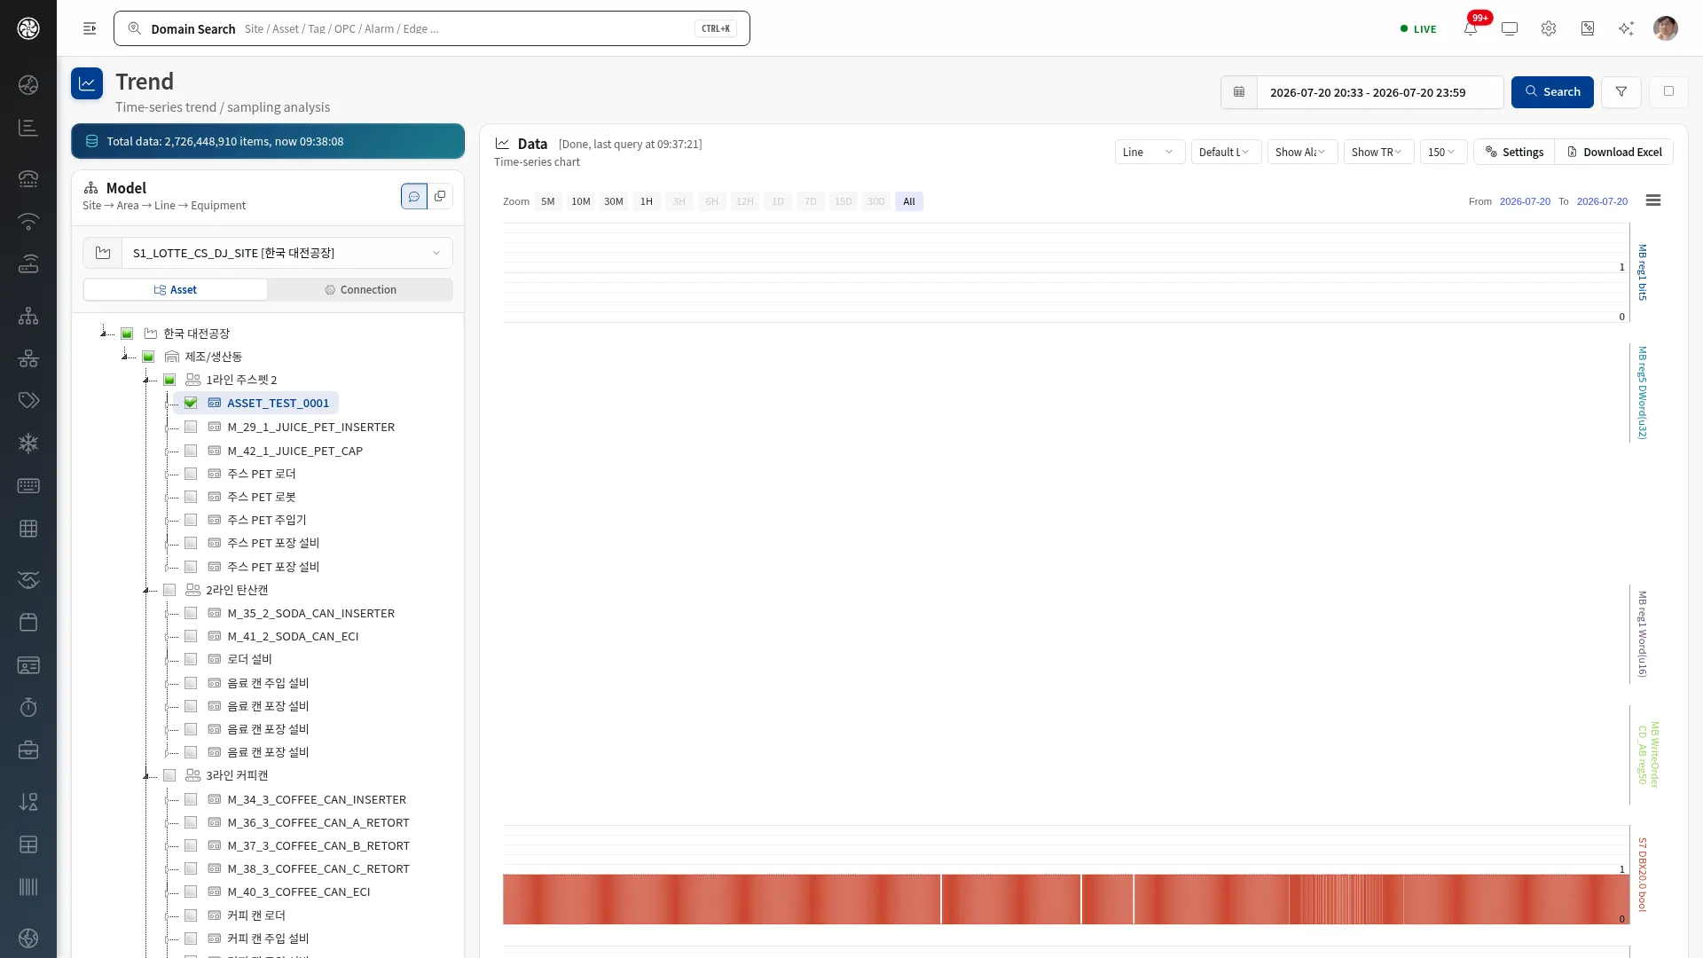The height and width of the screenshot is (958, 1703).
Task: Click the filter funnel icon button
Action: point(1621,92)
